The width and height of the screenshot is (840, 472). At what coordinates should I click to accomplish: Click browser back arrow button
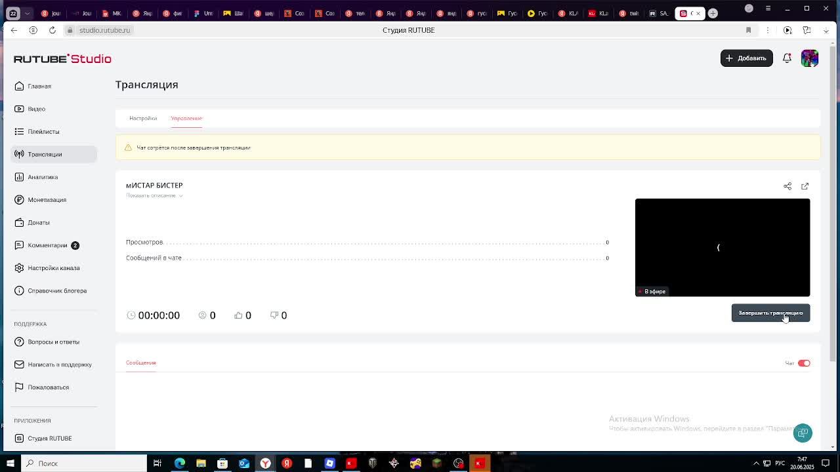[x=14, y=30]
